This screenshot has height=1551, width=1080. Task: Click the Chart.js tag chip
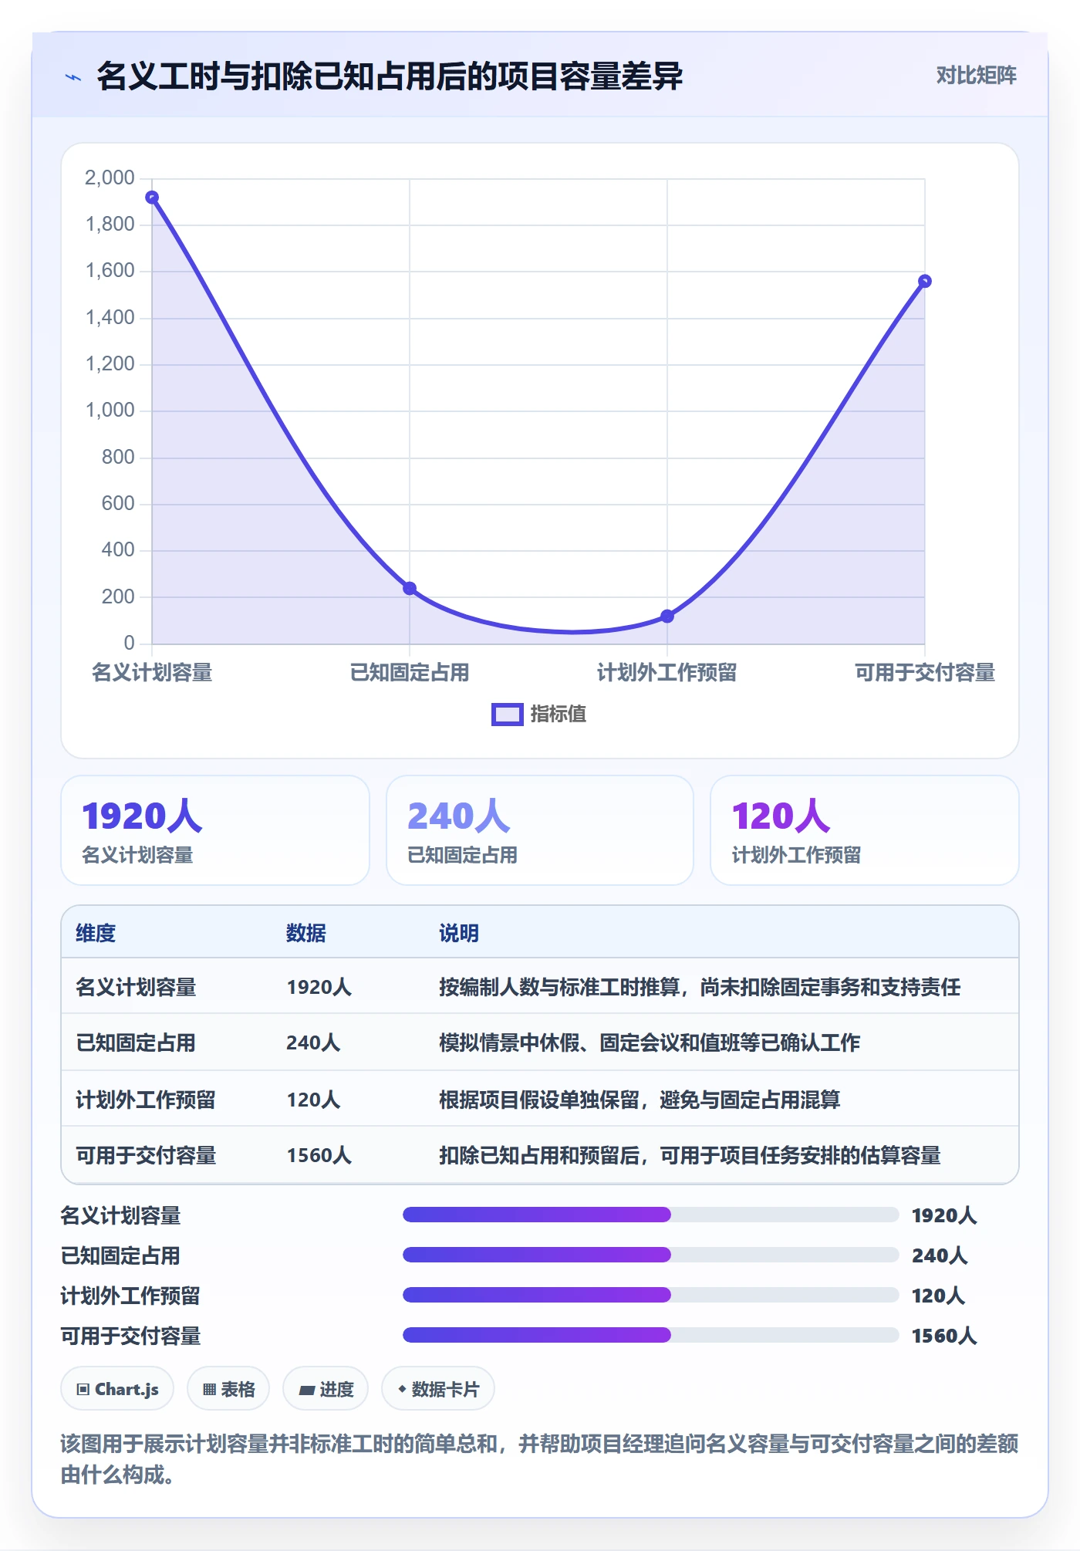click(x=117, y=1389)
